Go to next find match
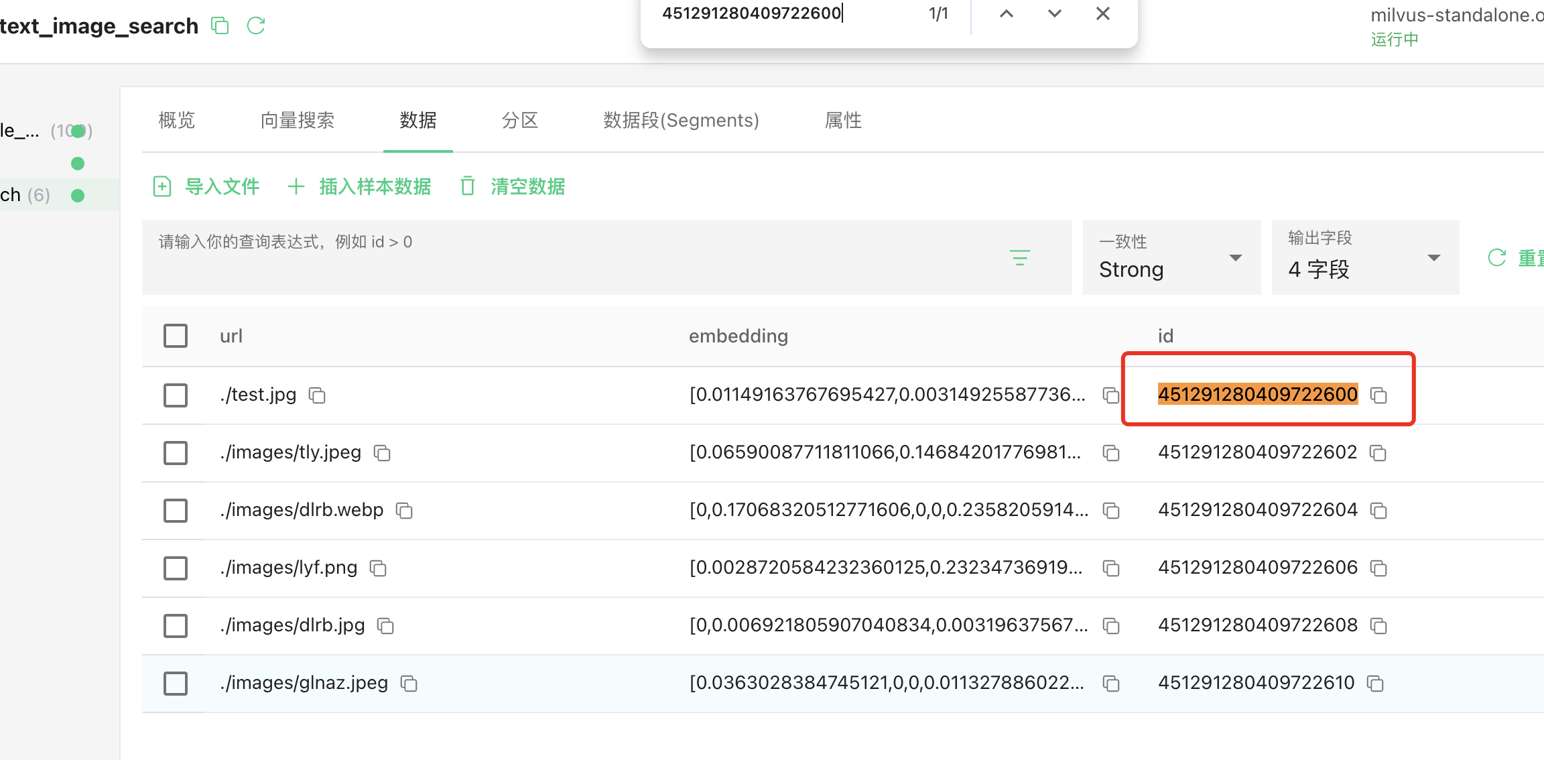The width and height of the screenshot is (1544, 760). [1054, 13]
